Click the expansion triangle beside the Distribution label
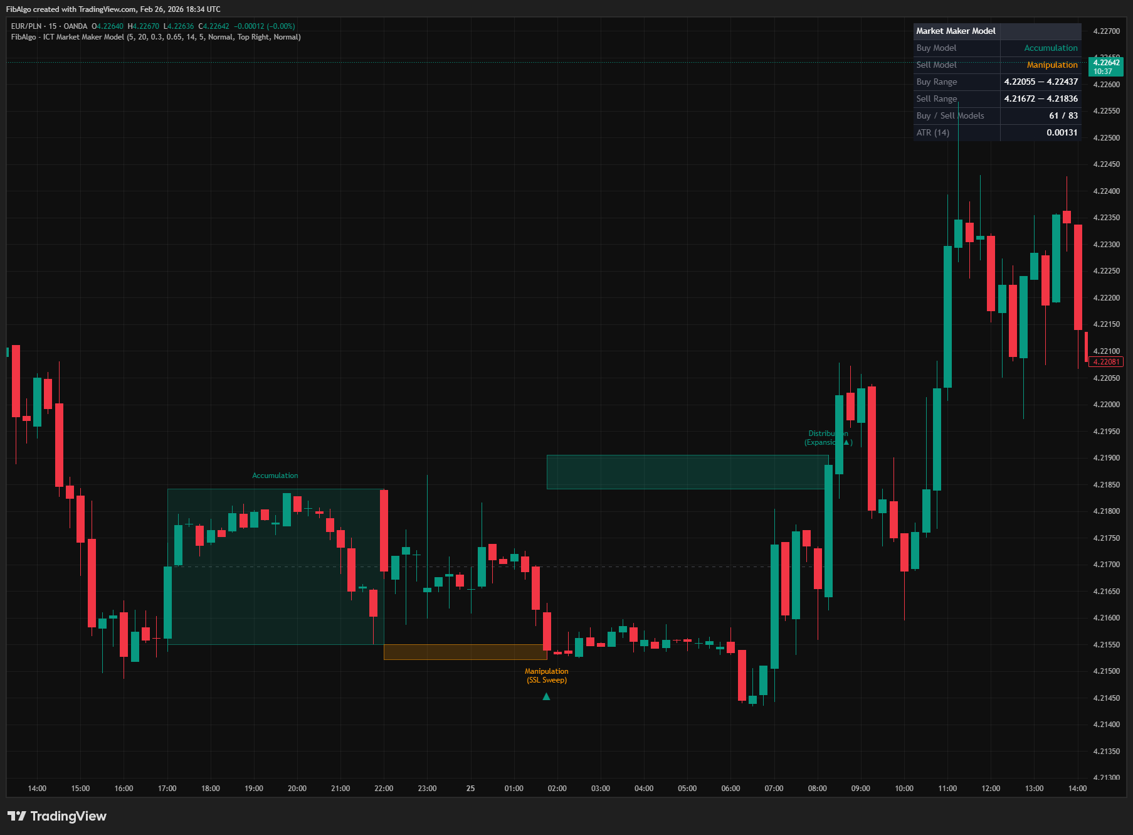Viewport: 1133px width, 835px height. 846,442
